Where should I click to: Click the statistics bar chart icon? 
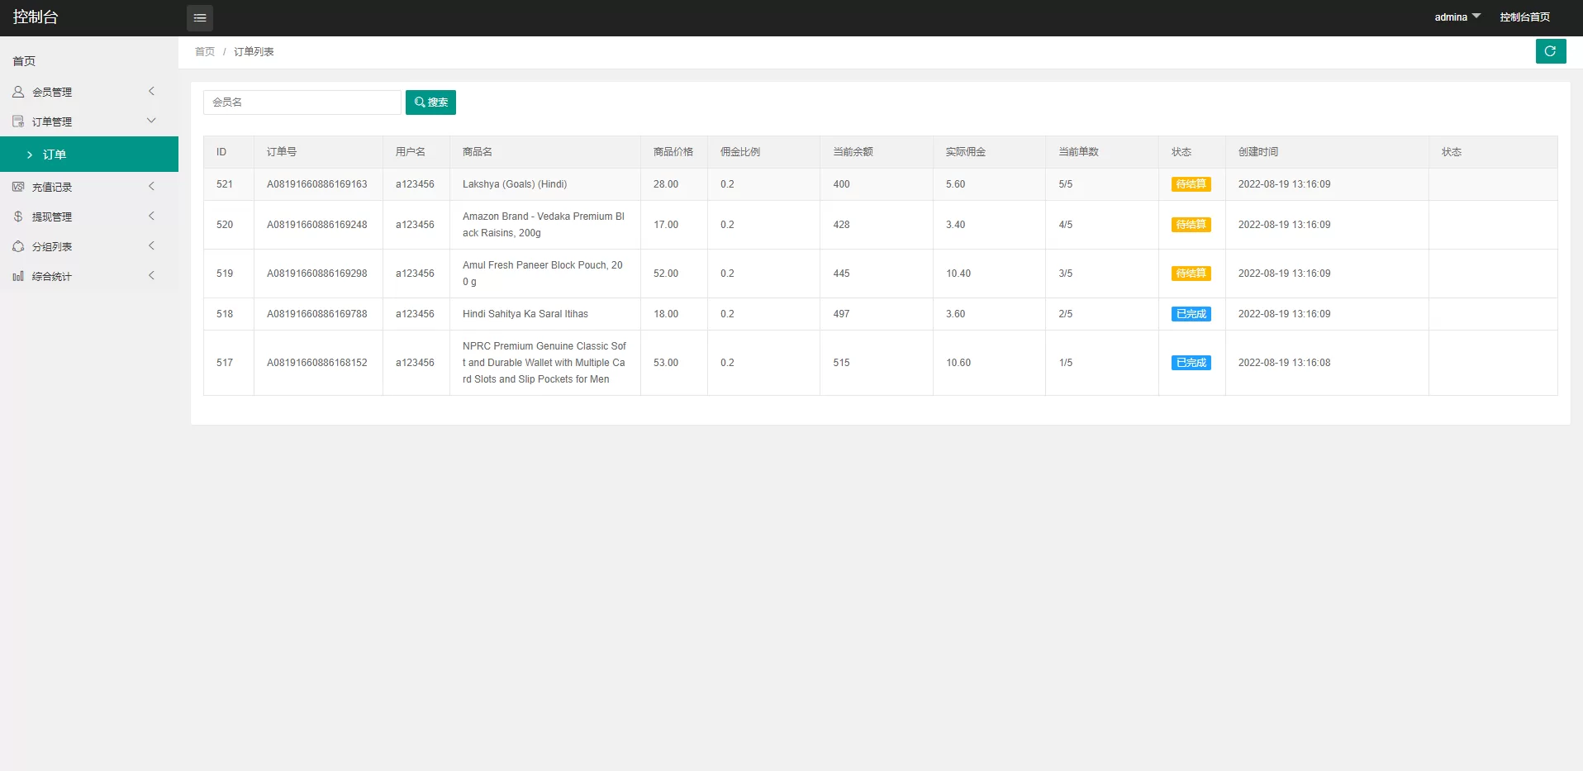coord(18,276)
